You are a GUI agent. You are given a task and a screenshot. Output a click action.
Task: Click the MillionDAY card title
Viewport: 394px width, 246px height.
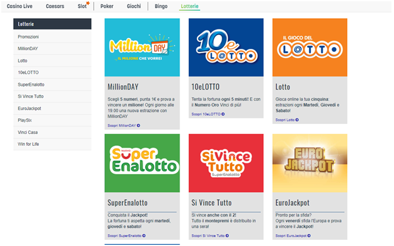click(x=123, y=87)
